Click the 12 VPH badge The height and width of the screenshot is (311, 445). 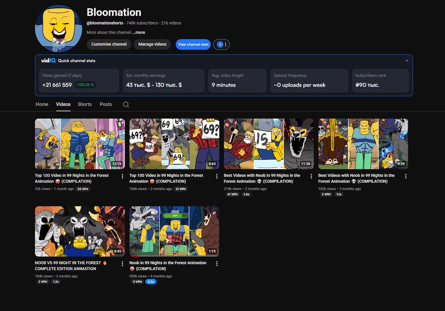tap(181, 189)
